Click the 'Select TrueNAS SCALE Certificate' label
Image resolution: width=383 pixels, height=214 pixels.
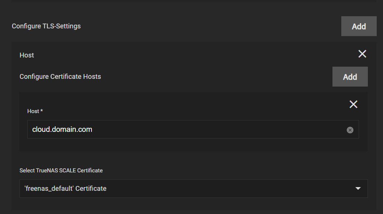click(61, 171)
